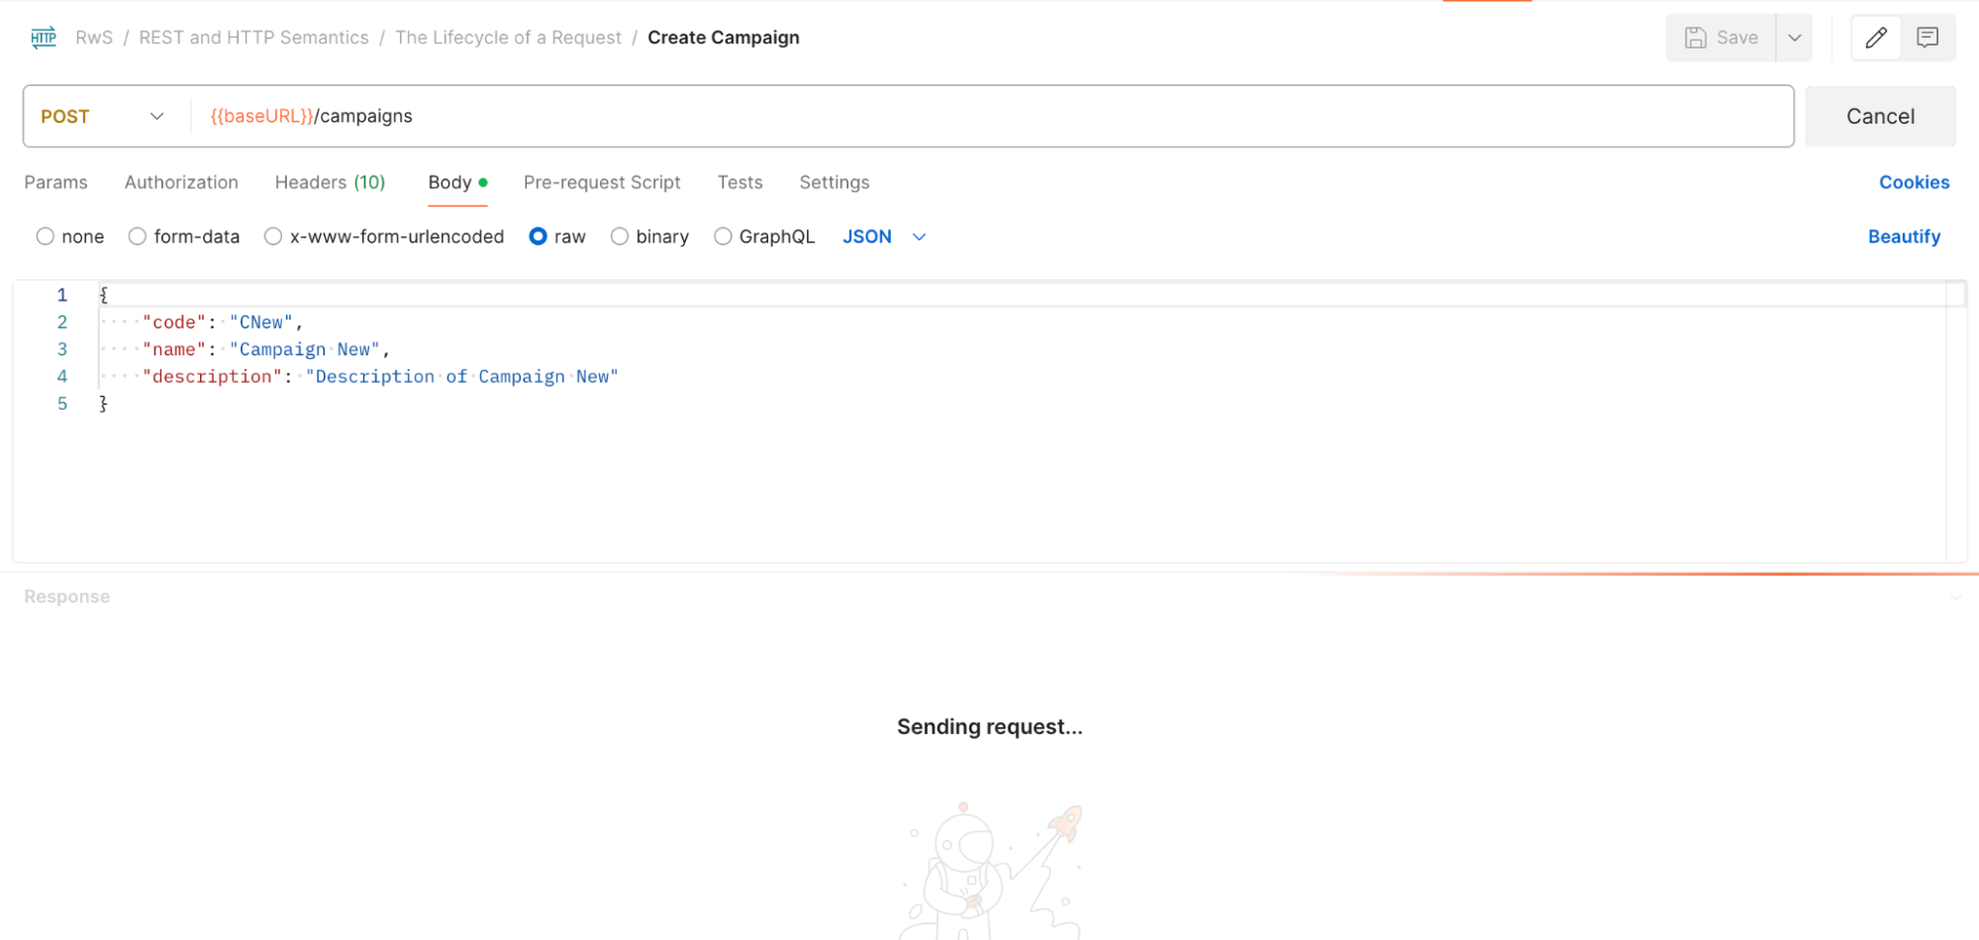Screen dimensions: 1979x940
Task: Open the POST method dropdown
Action: click(x=102, y=117)
